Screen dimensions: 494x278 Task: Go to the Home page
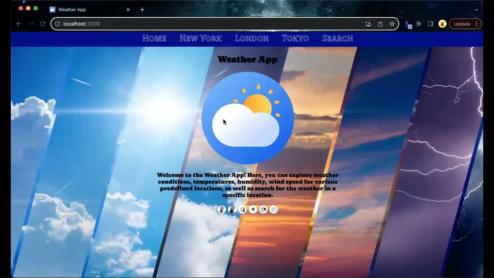(x=154, y=38)
